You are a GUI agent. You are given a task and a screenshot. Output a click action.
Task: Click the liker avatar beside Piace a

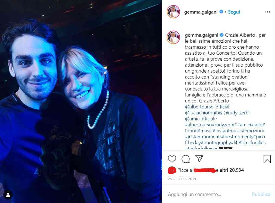(172, 170)
